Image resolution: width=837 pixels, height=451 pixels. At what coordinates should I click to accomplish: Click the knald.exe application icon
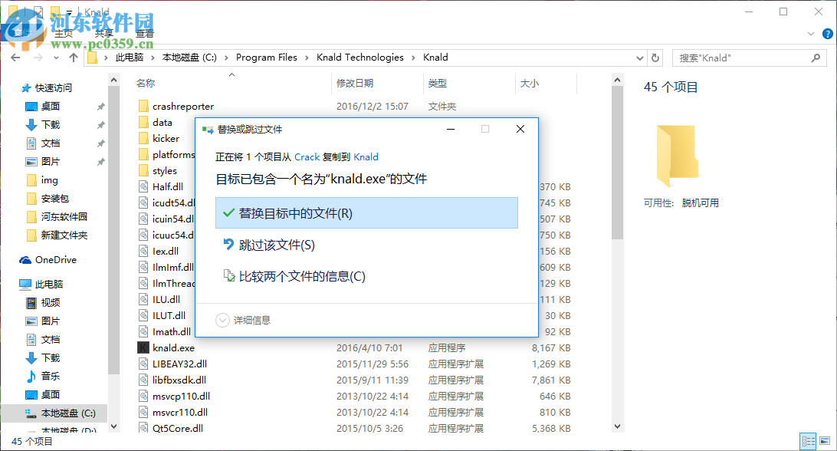(144, 347)
